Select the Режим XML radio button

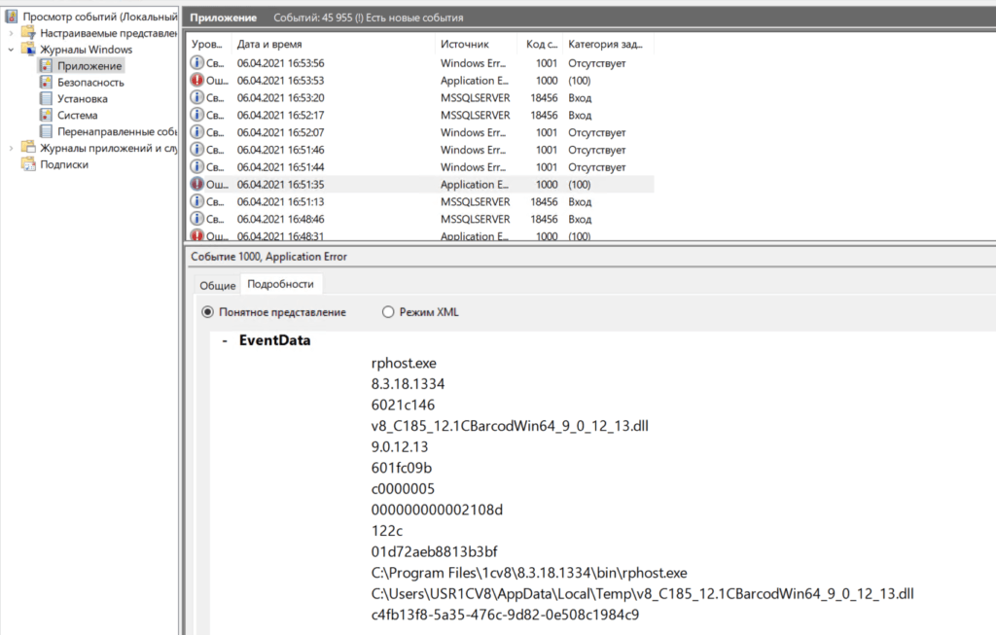tap(388, 312)
